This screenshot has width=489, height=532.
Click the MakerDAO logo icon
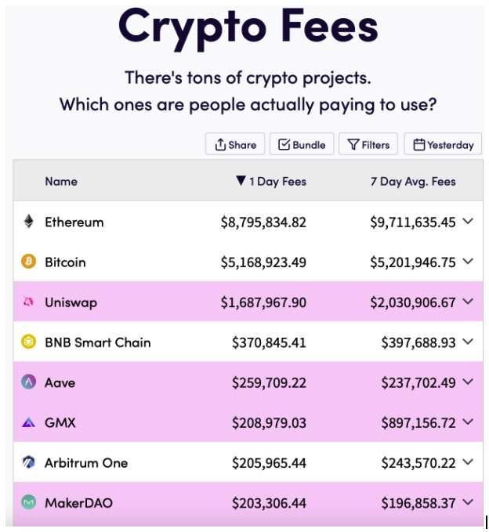tap(29, 503)
